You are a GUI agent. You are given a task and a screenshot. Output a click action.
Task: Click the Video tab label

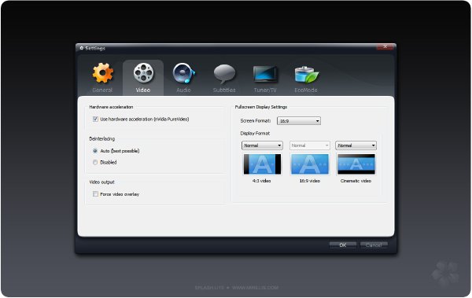point(143,90)
